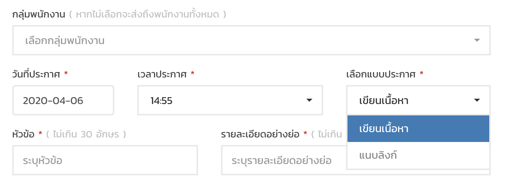Click the เลือกแบบประกาศ box showing เขียนเนื้อหา

tap(418, 100)
